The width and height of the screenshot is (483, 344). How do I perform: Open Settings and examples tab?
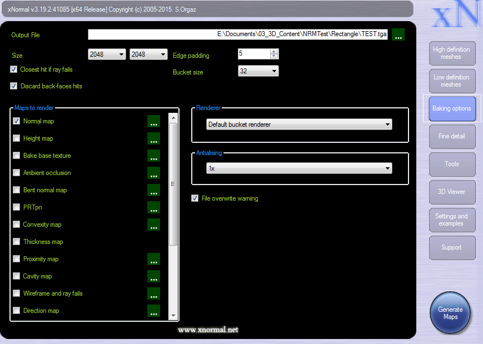tap(452, 220)
